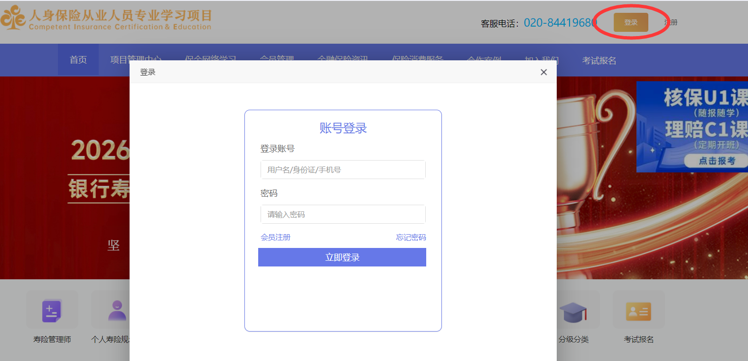The height and width of the screenshot is (361, 748).
Task: Click the 登录账号 username input field
Action: (343, 170)
